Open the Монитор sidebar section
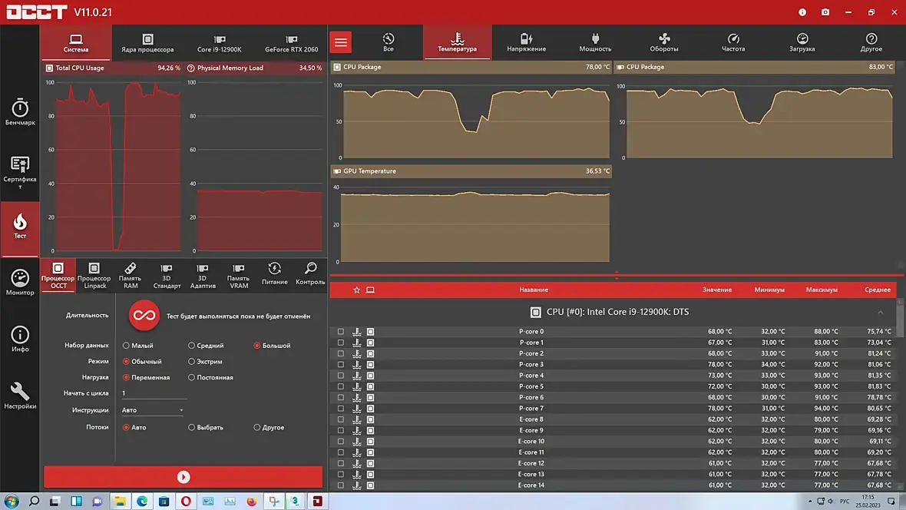The image size is (906, 510). 20,283
